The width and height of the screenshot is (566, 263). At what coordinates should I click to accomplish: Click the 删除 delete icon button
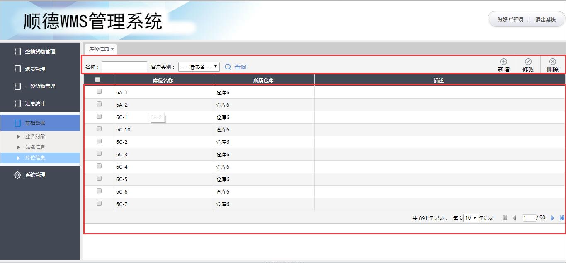pos(552,62)
